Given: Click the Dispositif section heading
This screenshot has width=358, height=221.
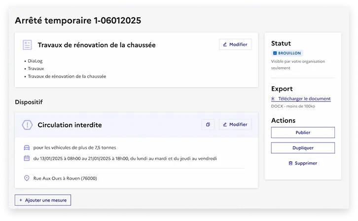Looking at the screenshot, I should point(29,102).
